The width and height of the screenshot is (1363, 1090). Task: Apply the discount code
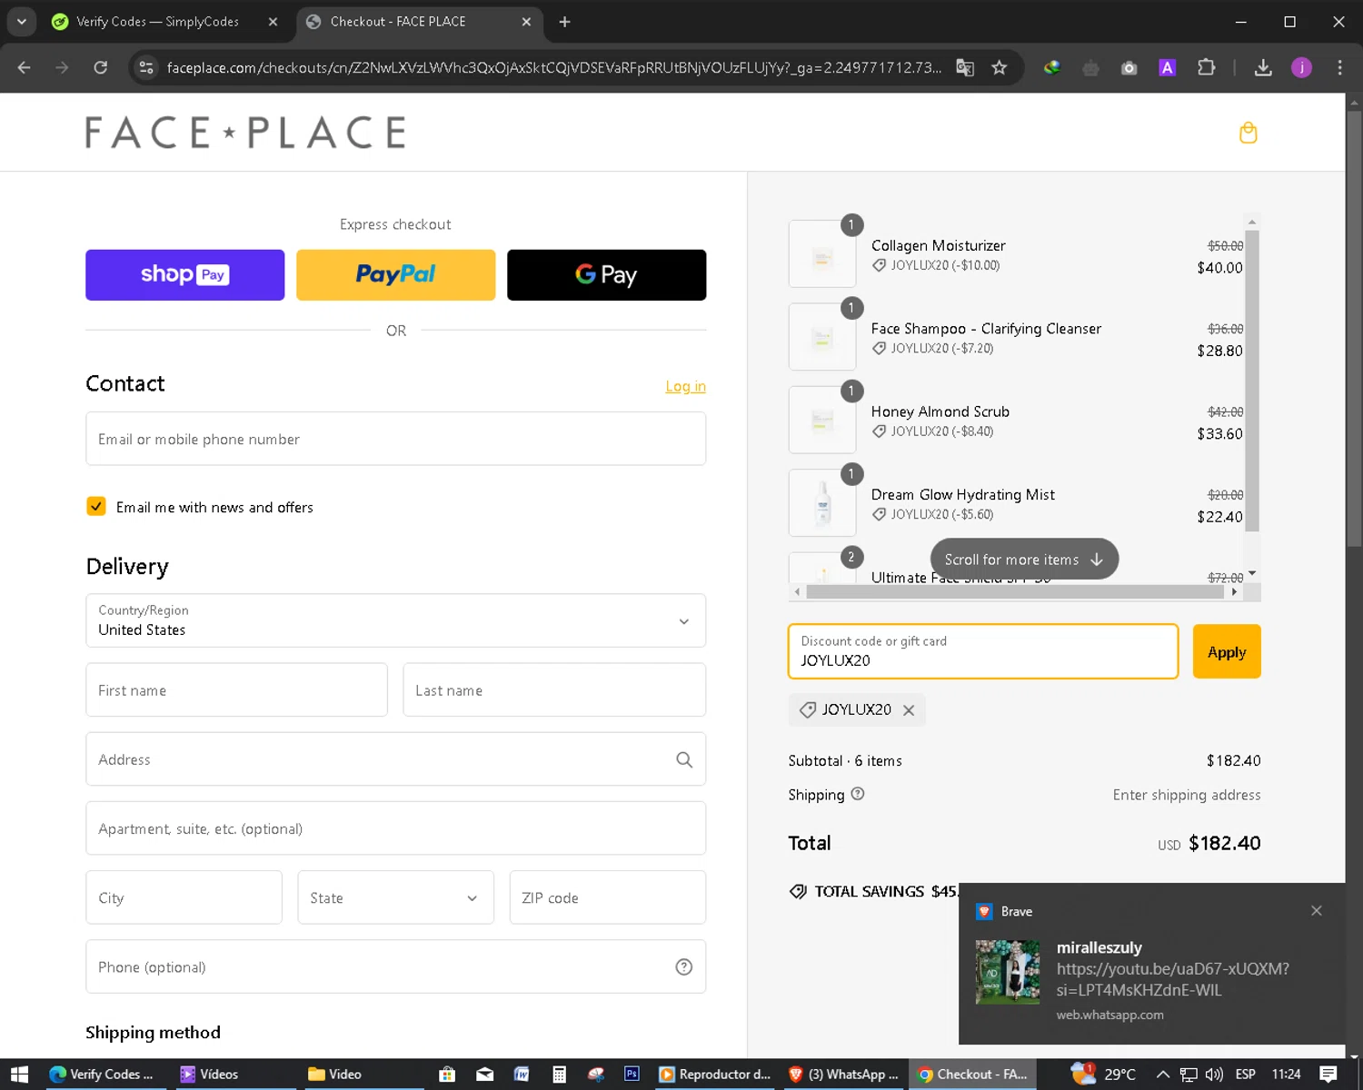pos(1227,651)
